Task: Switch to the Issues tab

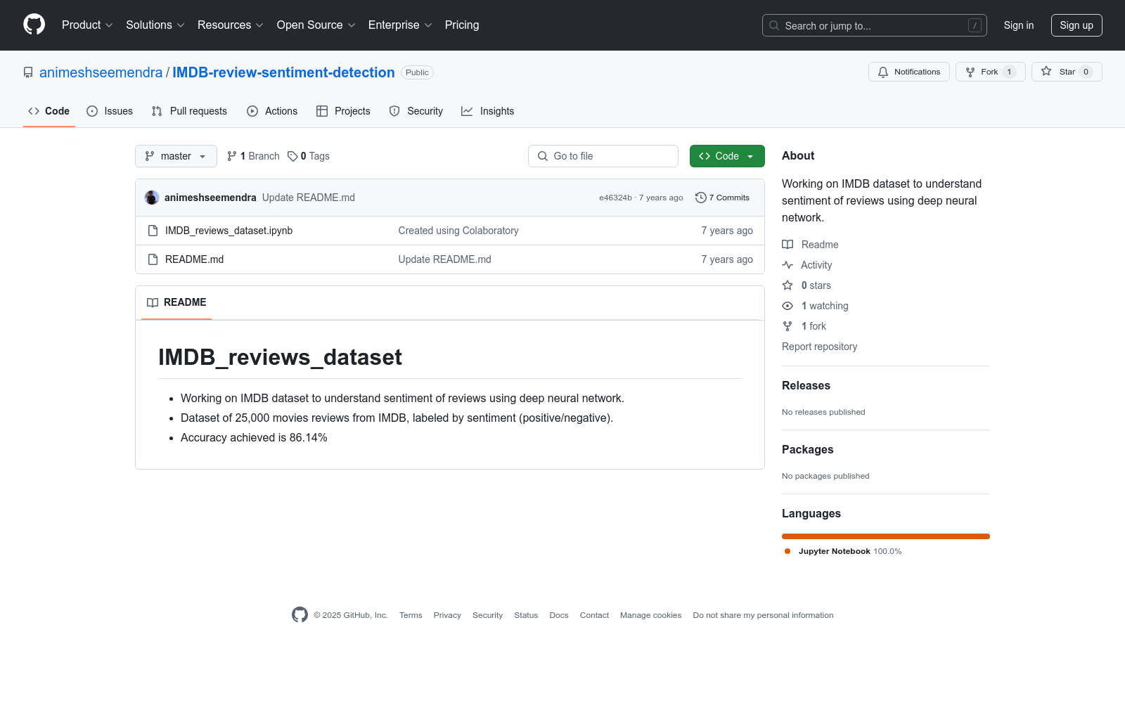Action: click(110, 111)
